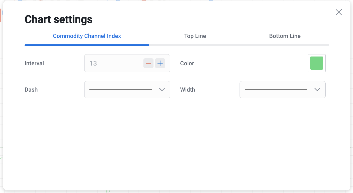Click the Chart settings heading
This screenshot has height=193, width=353.
[x=58, y=20]
